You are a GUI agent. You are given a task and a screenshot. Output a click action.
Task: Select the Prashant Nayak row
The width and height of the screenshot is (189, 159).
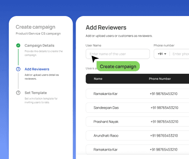137,121
